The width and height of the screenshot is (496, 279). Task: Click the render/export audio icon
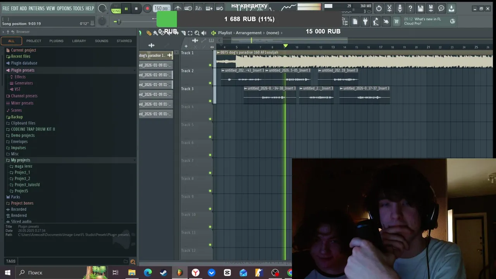pyautogui.click(x=431, y=8)
